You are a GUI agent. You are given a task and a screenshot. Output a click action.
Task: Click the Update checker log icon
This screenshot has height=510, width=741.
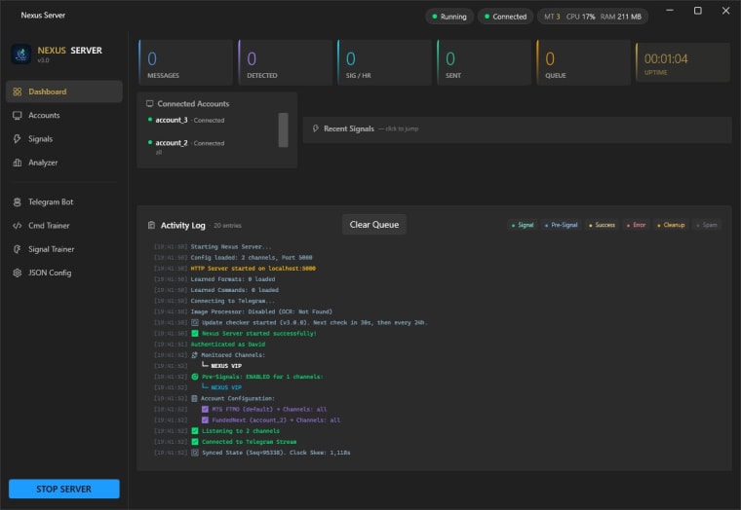[195, 322]
